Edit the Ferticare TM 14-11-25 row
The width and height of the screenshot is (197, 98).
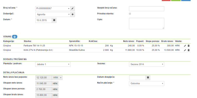(x=185, y=46)
